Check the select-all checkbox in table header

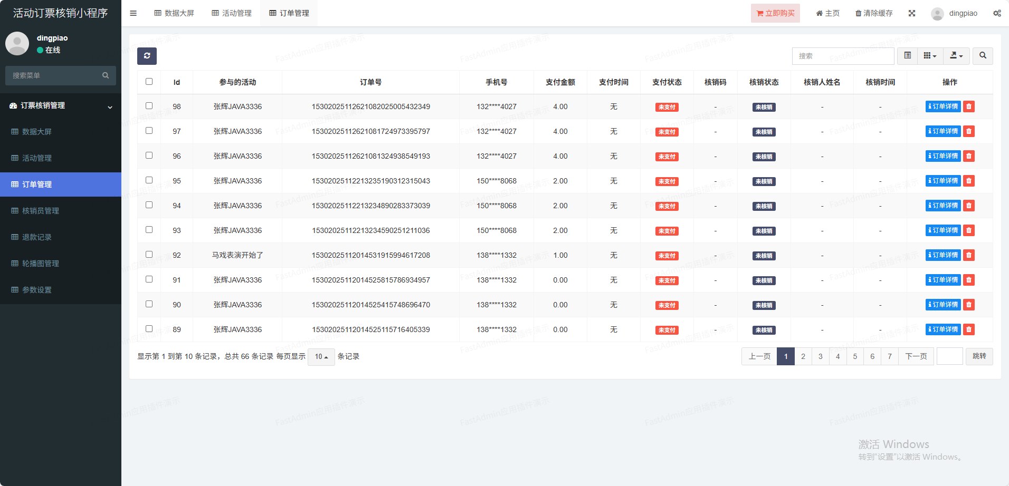tap(149, 82)
